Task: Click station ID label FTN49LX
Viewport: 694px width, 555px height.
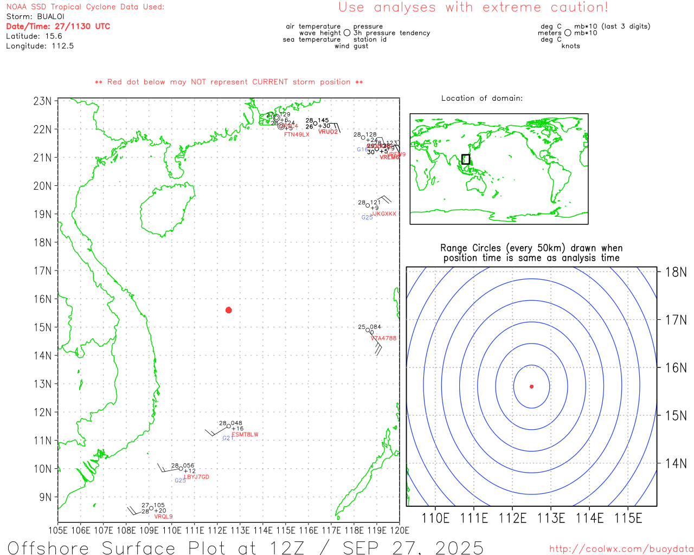Action: point(297,134)
